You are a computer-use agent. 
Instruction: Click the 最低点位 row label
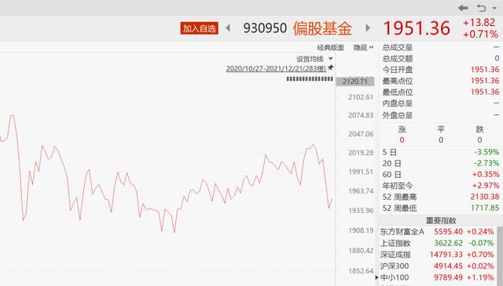coord(398,92)
